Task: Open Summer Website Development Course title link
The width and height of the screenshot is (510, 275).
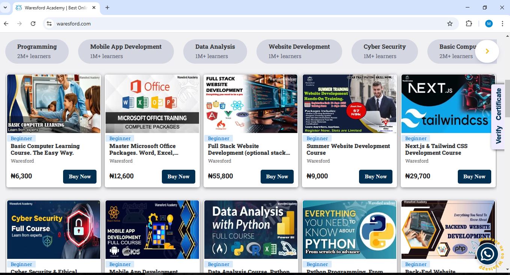Action: (x=348, y=149)
